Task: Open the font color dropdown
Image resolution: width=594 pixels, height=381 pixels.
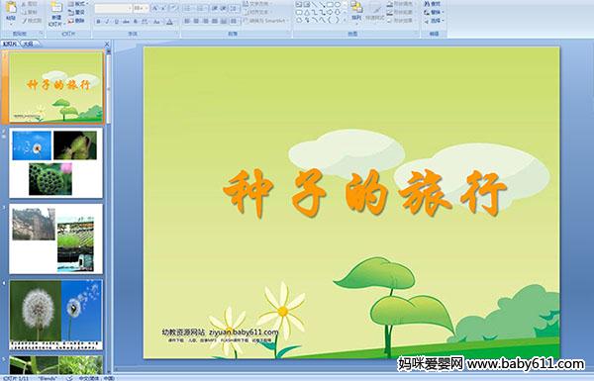Action: point(170,22)
